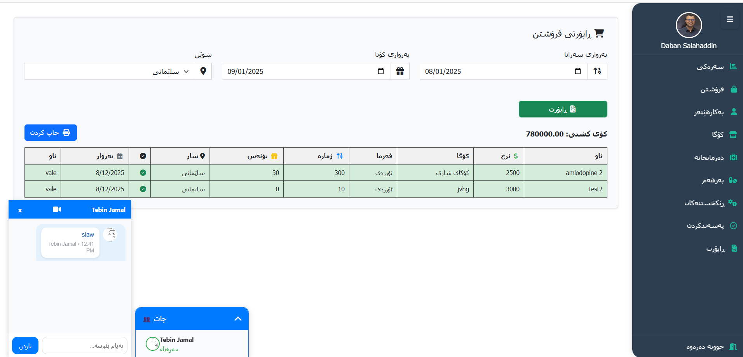Viewport: 743px width, 357px height.
Task: Open calendar picker for start date 08/01/2025
Action: tap(577, 71)
